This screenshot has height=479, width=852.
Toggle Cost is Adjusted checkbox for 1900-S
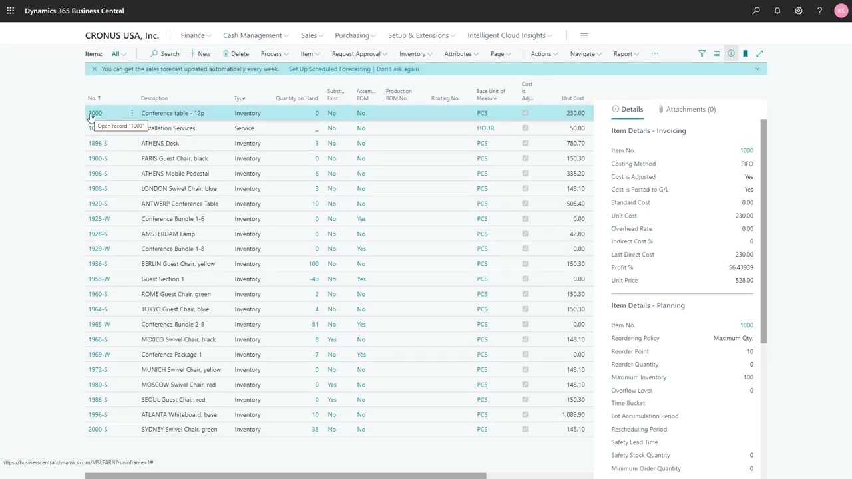525,158
